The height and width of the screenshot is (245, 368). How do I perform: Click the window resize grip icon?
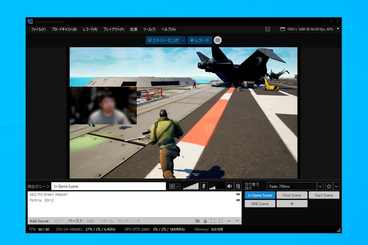coord(339,230)
